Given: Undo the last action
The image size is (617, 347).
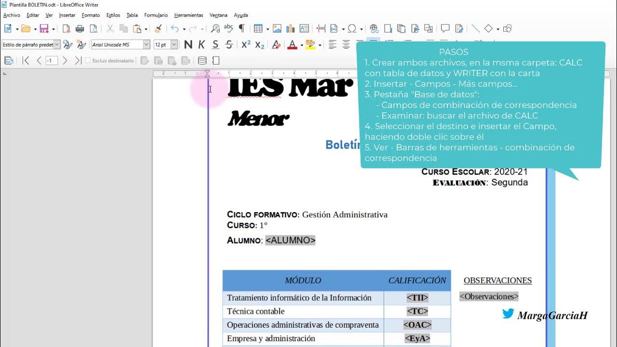Looking at the screenshot, I should tap(175, 29).
